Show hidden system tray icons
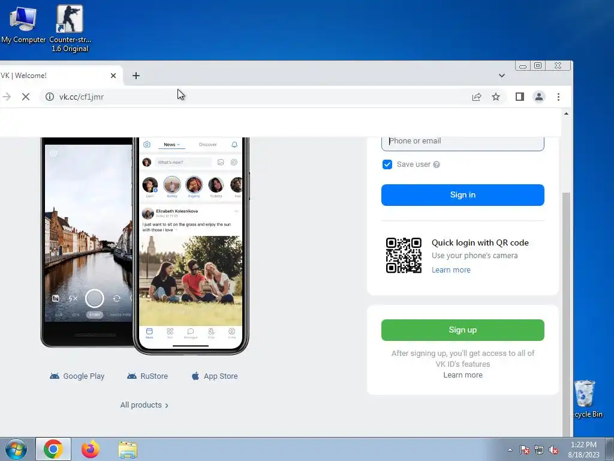Viewport: 614px width, 461px height. (510, 450)
